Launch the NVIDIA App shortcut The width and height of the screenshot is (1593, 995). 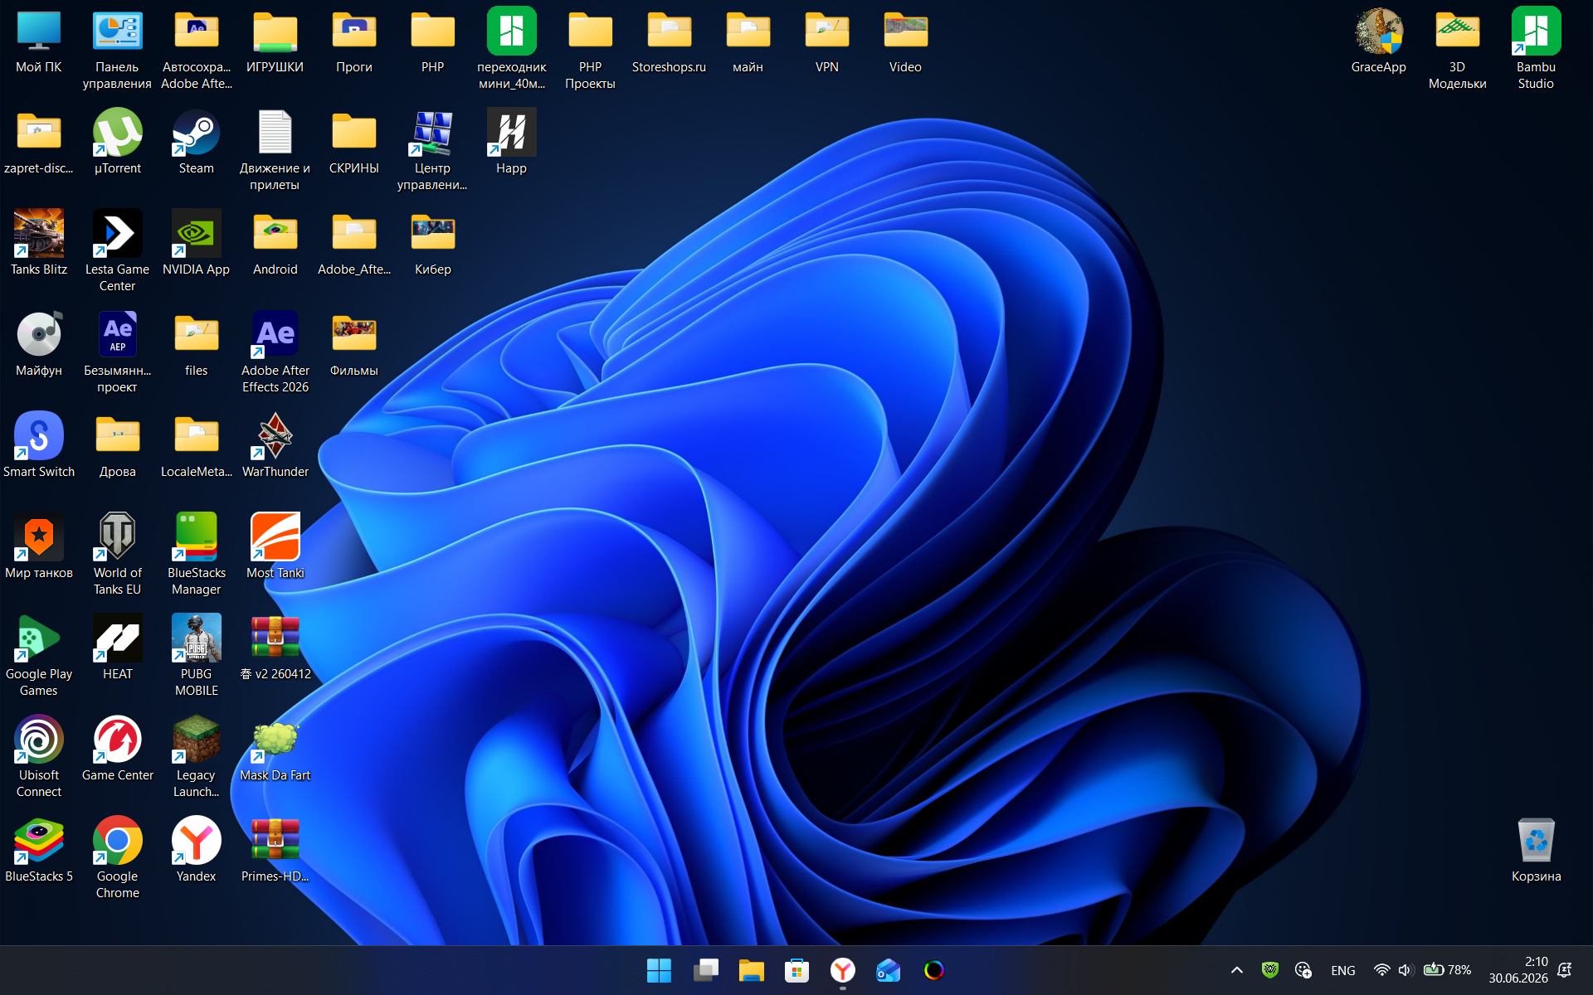click(196, 244)
